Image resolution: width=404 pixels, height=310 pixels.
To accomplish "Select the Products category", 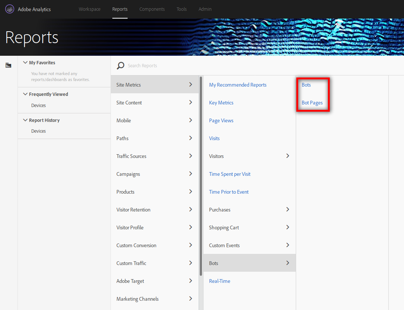I will [x=155, y=192].
